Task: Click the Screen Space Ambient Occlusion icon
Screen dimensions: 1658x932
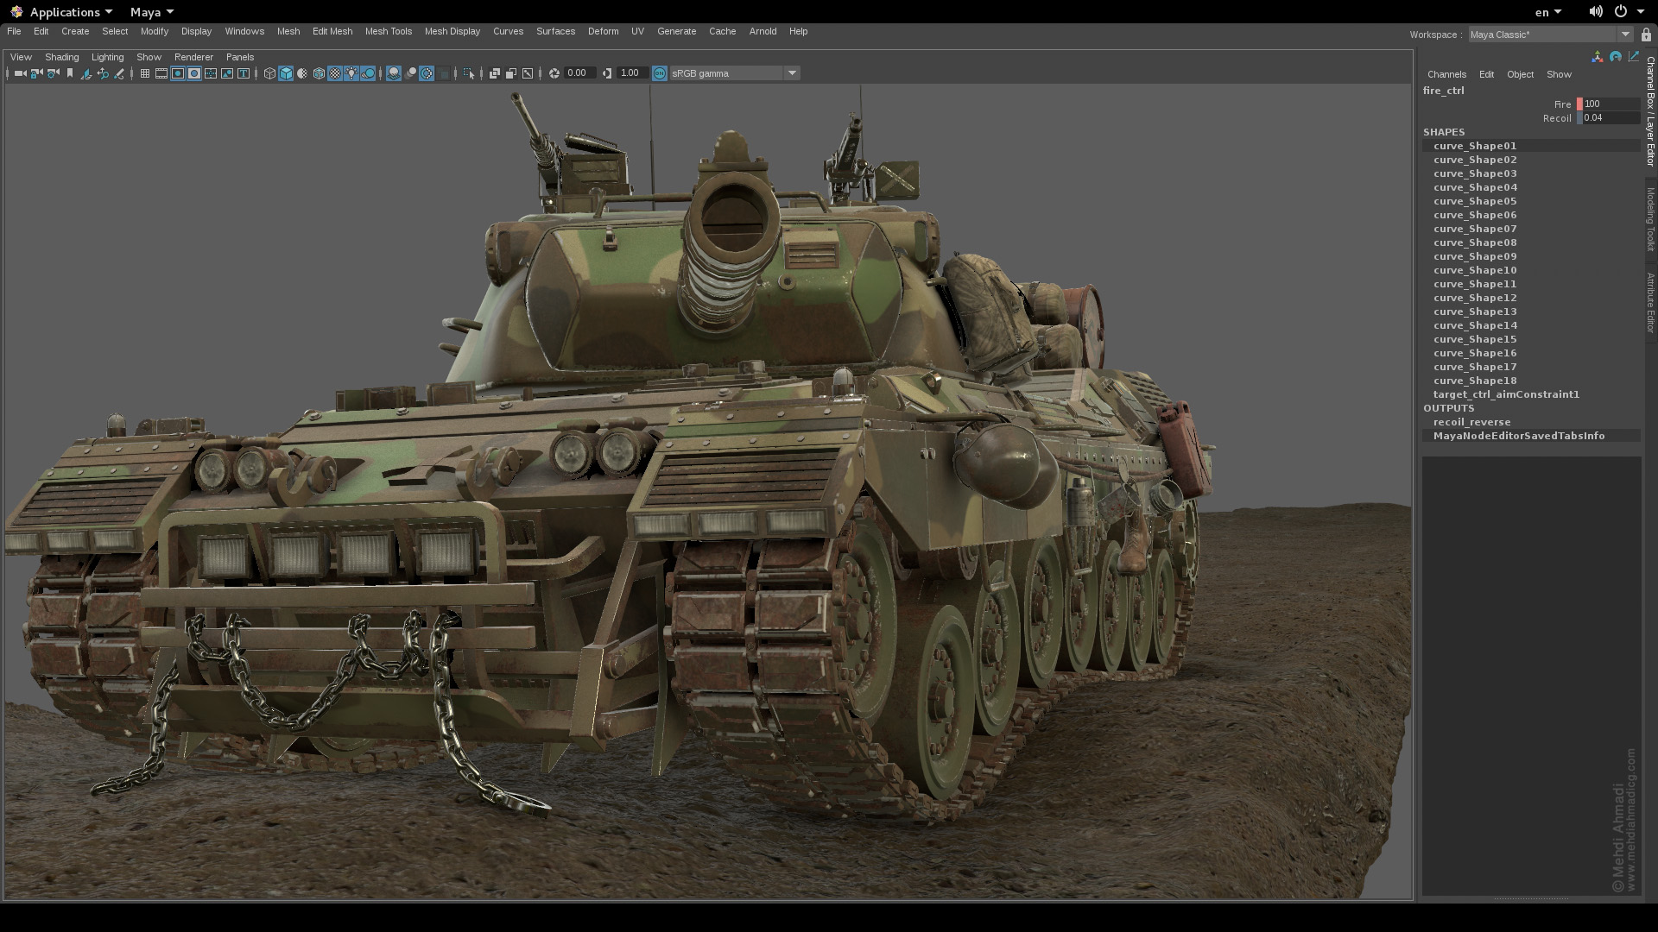Action: click(x=394, y=73)
